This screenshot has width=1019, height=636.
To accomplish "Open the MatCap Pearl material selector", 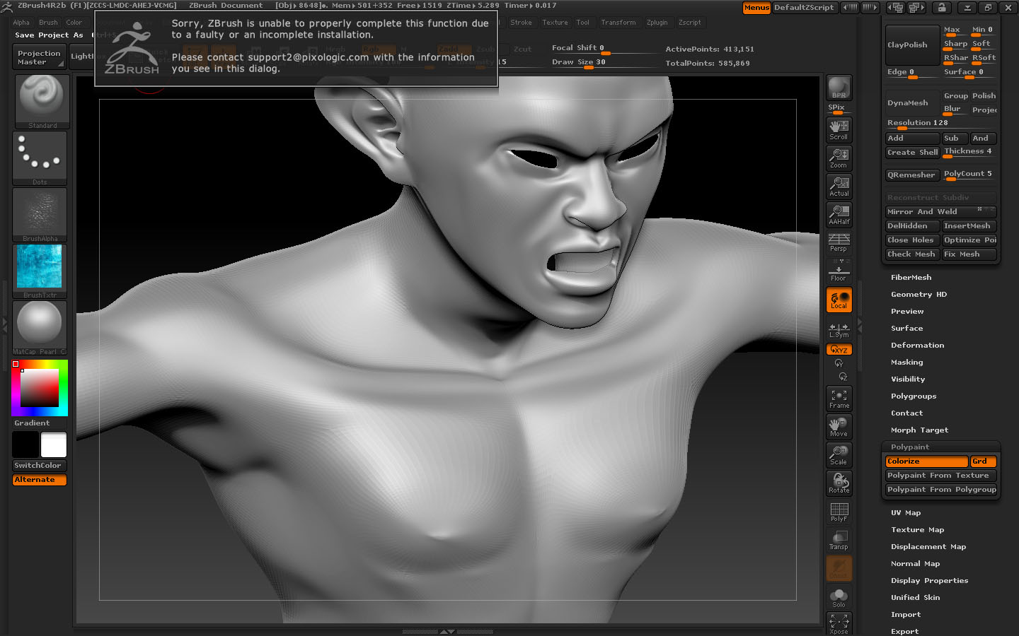I will 40,328.
